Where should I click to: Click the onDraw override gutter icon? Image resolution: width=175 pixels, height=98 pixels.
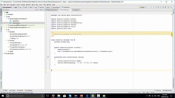[x=48, y=57]
